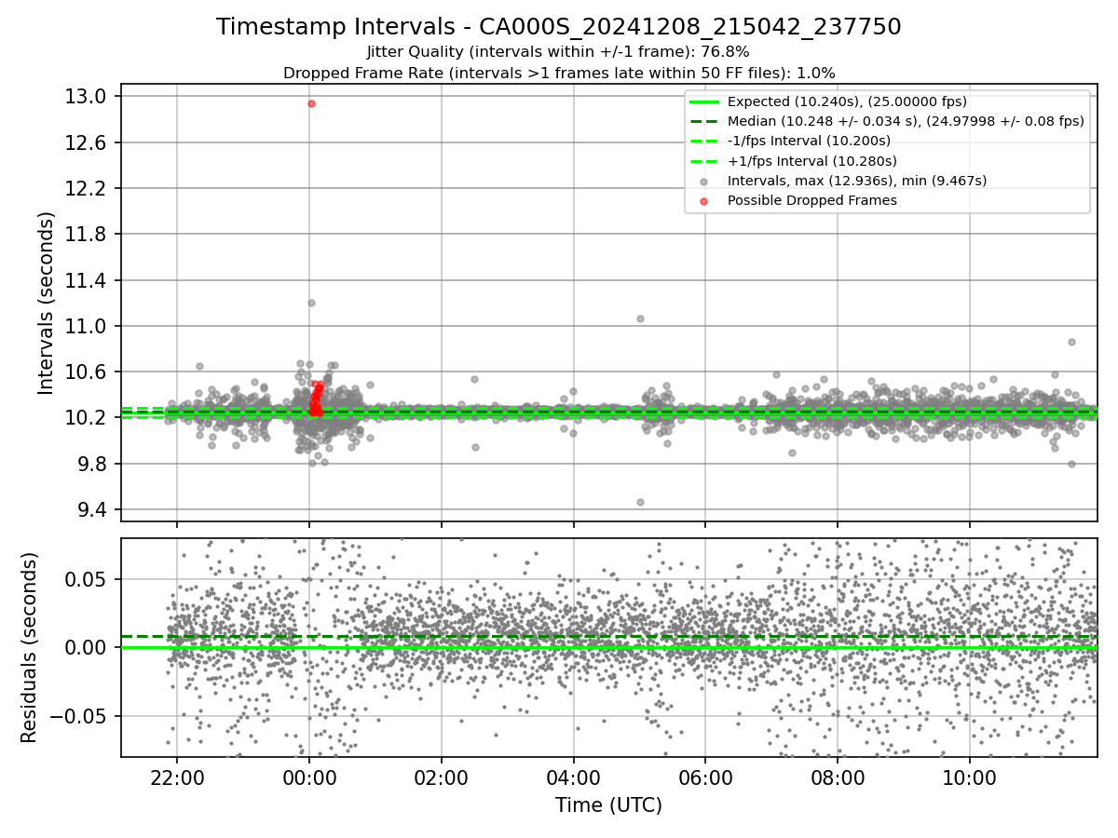The image size is (1118, 838).
Task: Click the red dot marker beside 'Possible Dropped Frames'
Action: [x=703, y=201]
